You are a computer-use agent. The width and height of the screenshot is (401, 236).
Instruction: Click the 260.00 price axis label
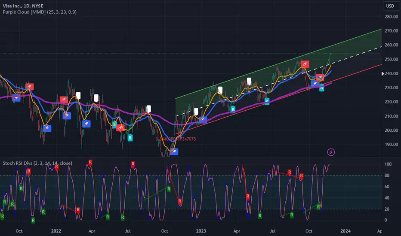(x=391, y=45)
